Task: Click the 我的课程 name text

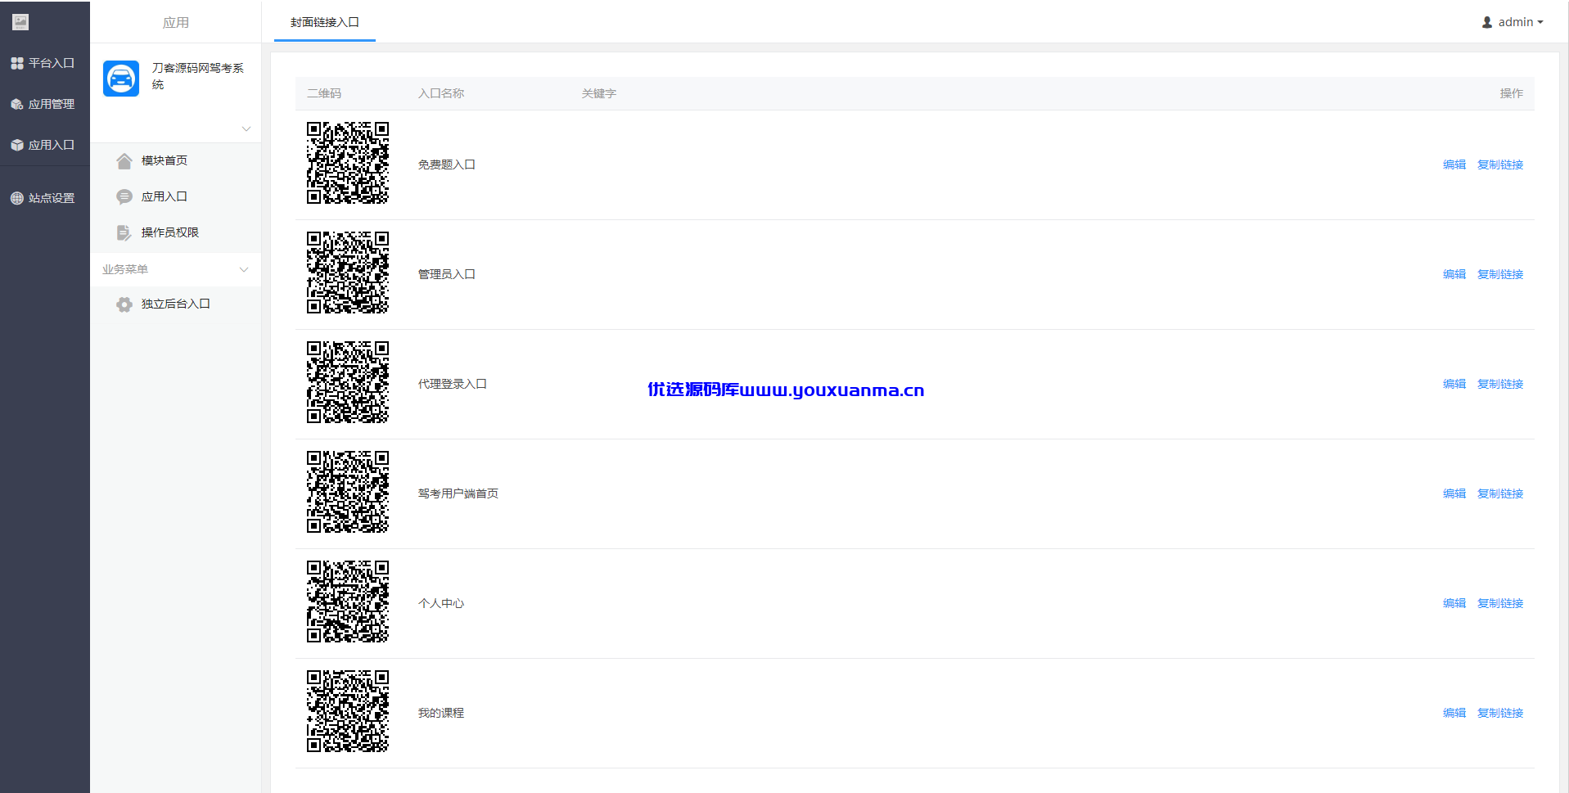Action: [x=441, y=713]
